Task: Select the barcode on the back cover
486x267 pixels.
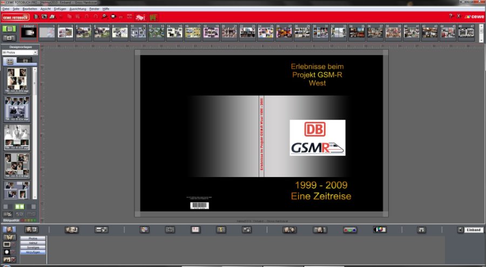Action: tap(199, 206)
